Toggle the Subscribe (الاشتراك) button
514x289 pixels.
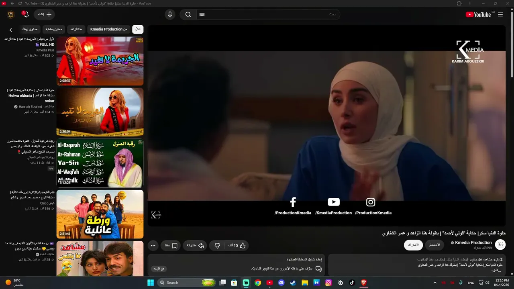point(413,245)
